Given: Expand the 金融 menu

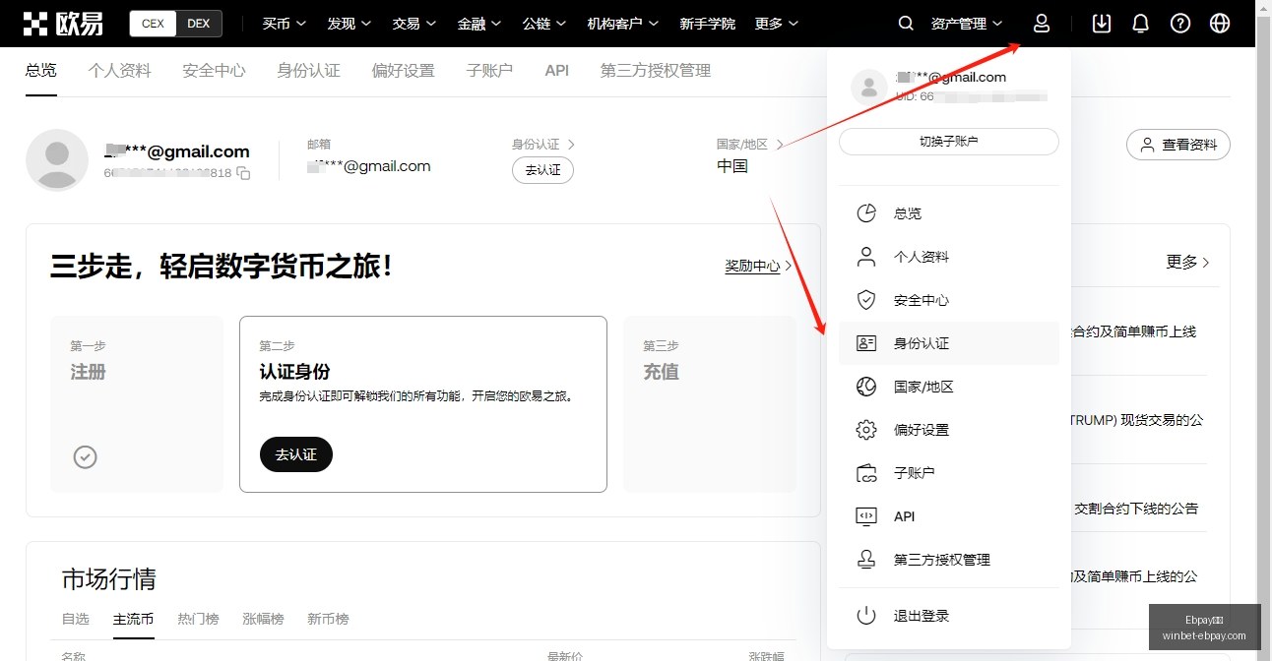Looking at the screenshot, I should pyautogui.click(x=479, y=24).
